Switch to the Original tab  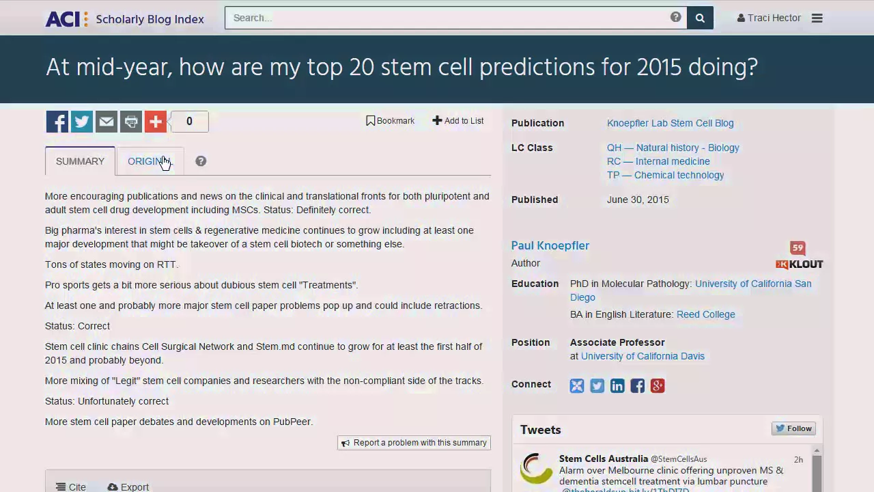click(150, 161)
